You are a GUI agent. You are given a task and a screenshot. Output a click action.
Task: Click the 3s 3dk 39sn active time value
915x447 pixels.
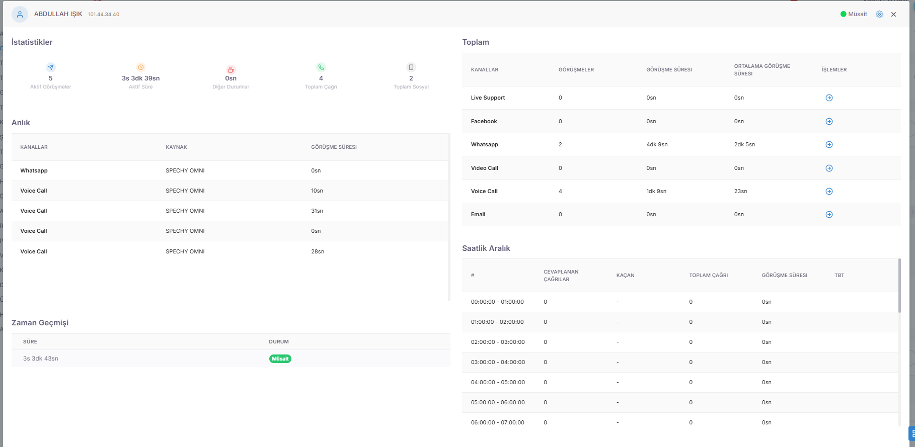click(141, 78)
